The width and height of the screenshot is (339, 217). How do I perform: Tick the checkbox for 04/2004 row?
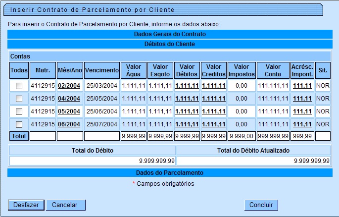(x=19, y=99)
